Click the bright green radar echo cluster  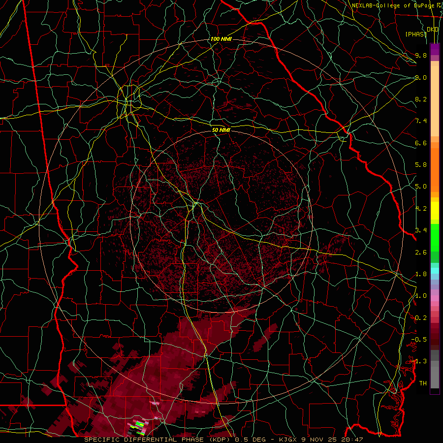(140, 423)
